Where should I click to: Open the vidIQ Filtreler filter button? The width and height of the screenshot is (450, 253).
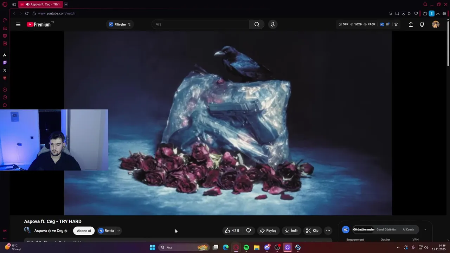coord(120,24)
